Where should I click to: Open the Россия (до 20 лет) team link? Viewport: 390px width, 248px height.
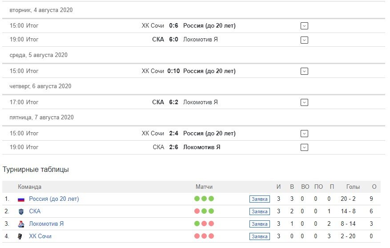54,199
